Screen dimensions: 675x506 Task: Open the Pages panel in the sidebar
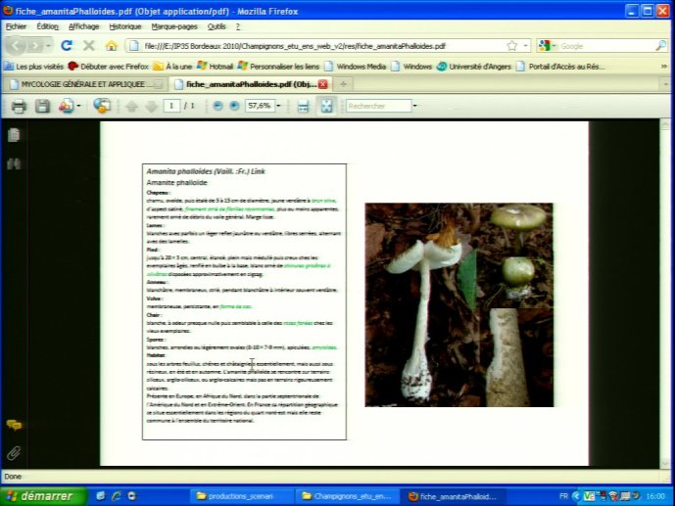14,135
